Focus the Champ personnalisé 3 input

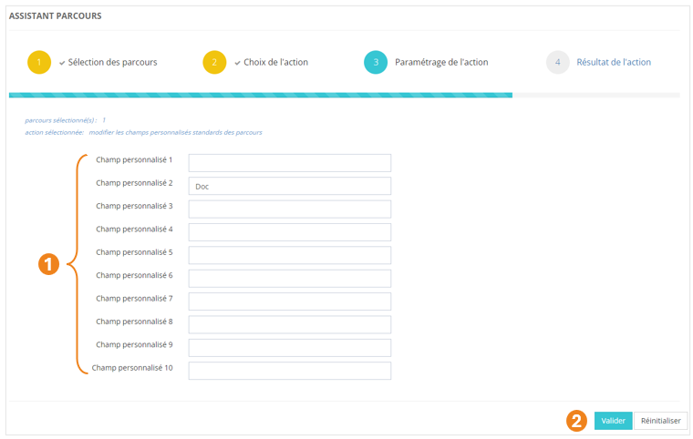click(x=289, y=209)
